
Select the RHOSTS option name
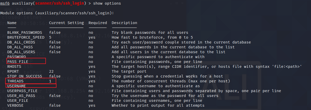(x=14, y=67)
